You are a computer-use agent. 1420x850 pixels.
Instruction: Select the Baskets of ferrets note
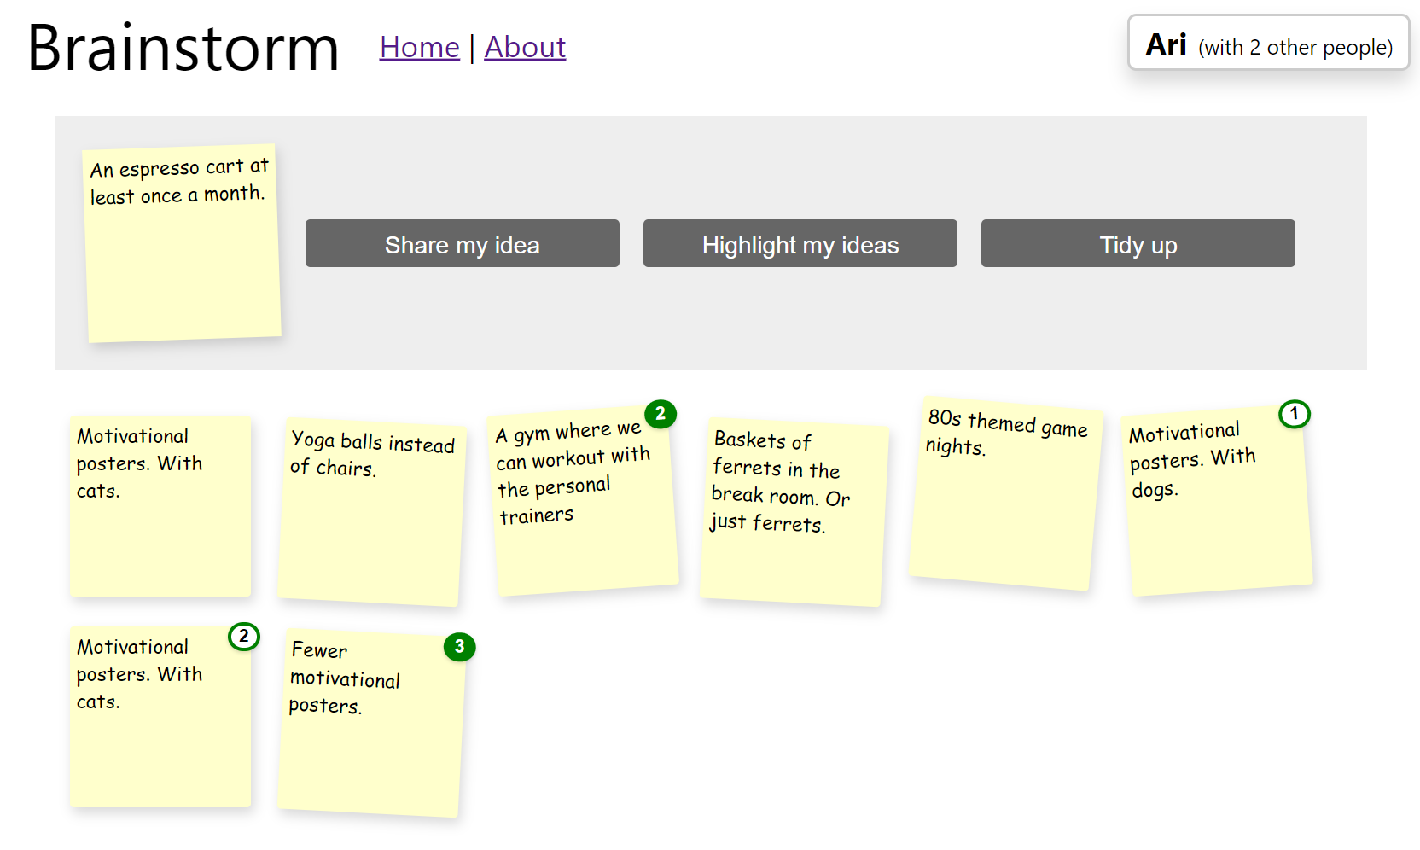pos(794,512)
